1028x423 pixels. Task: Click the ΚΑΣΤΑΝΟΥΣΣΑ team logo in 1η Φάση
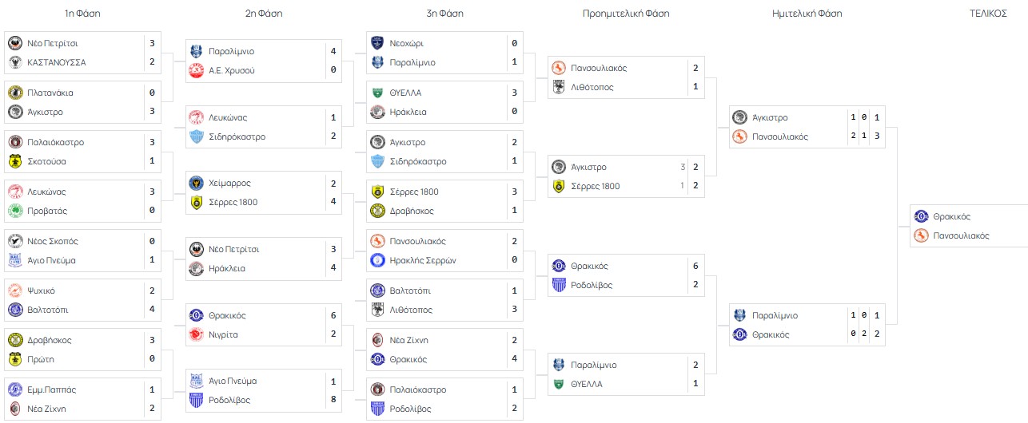(14, 62)
